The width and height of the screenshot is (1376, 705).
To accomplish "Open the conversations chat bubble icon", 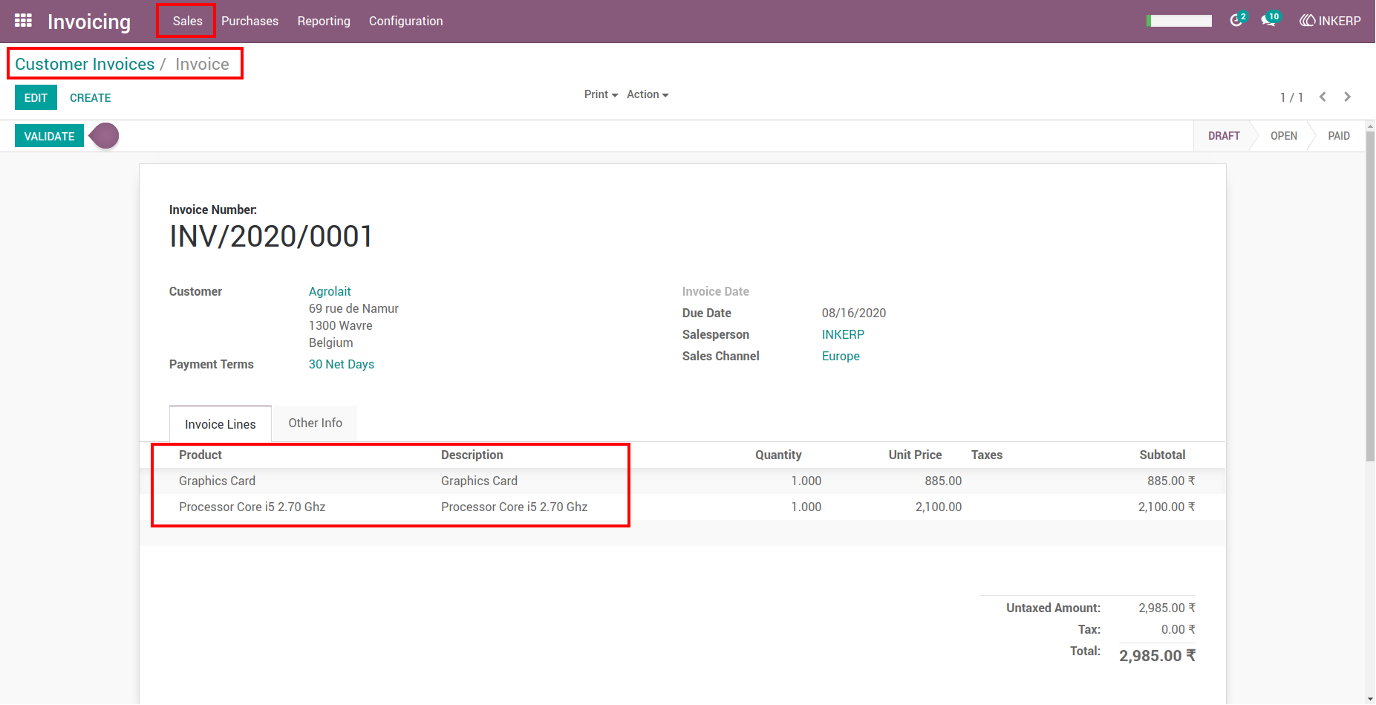I will click(x=1269, y=20).
